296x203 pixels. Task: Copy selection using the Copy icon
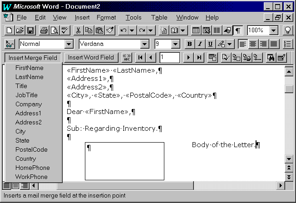click(89, 30)
